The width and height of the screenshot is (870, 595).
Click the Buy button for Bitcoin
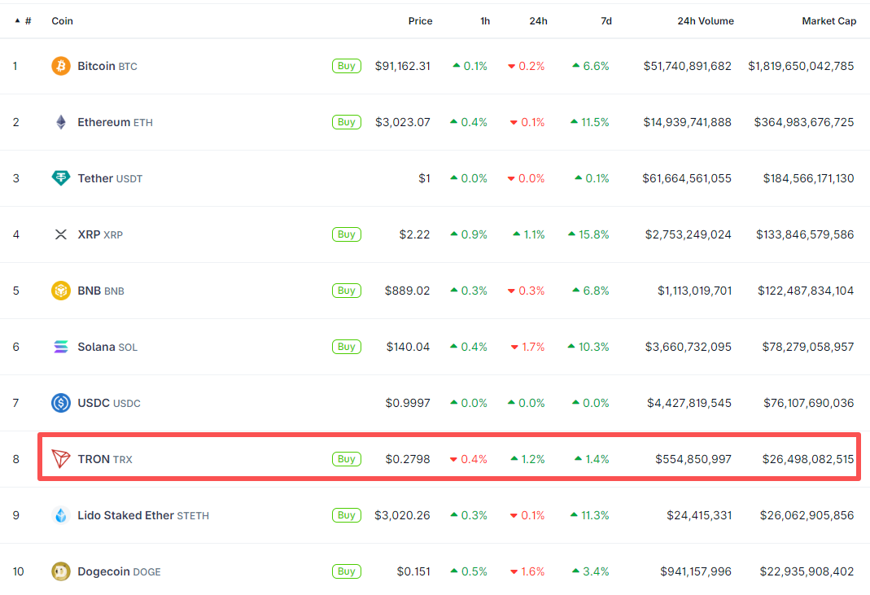tap(347, 66)
